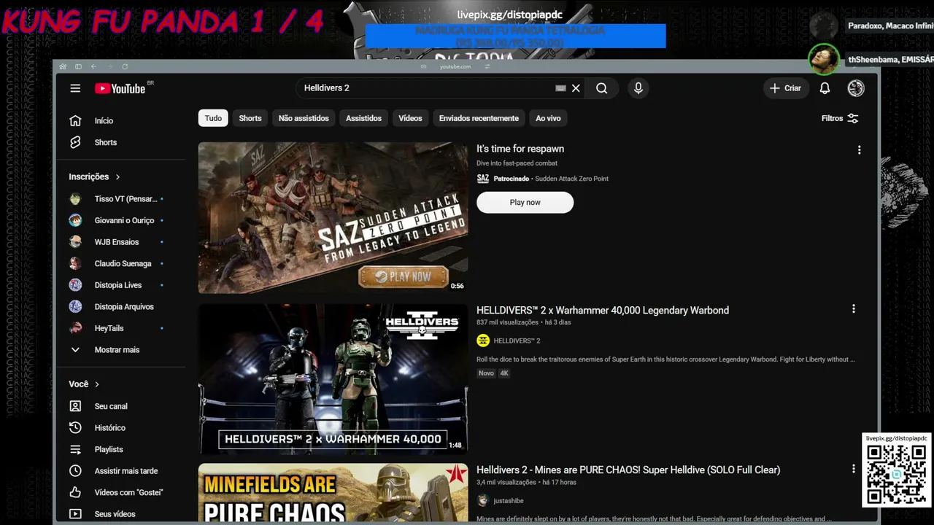Select the Ao vivo filter chip
The width and height of the screenshot is (934, 525).
(x=548, y=118)
